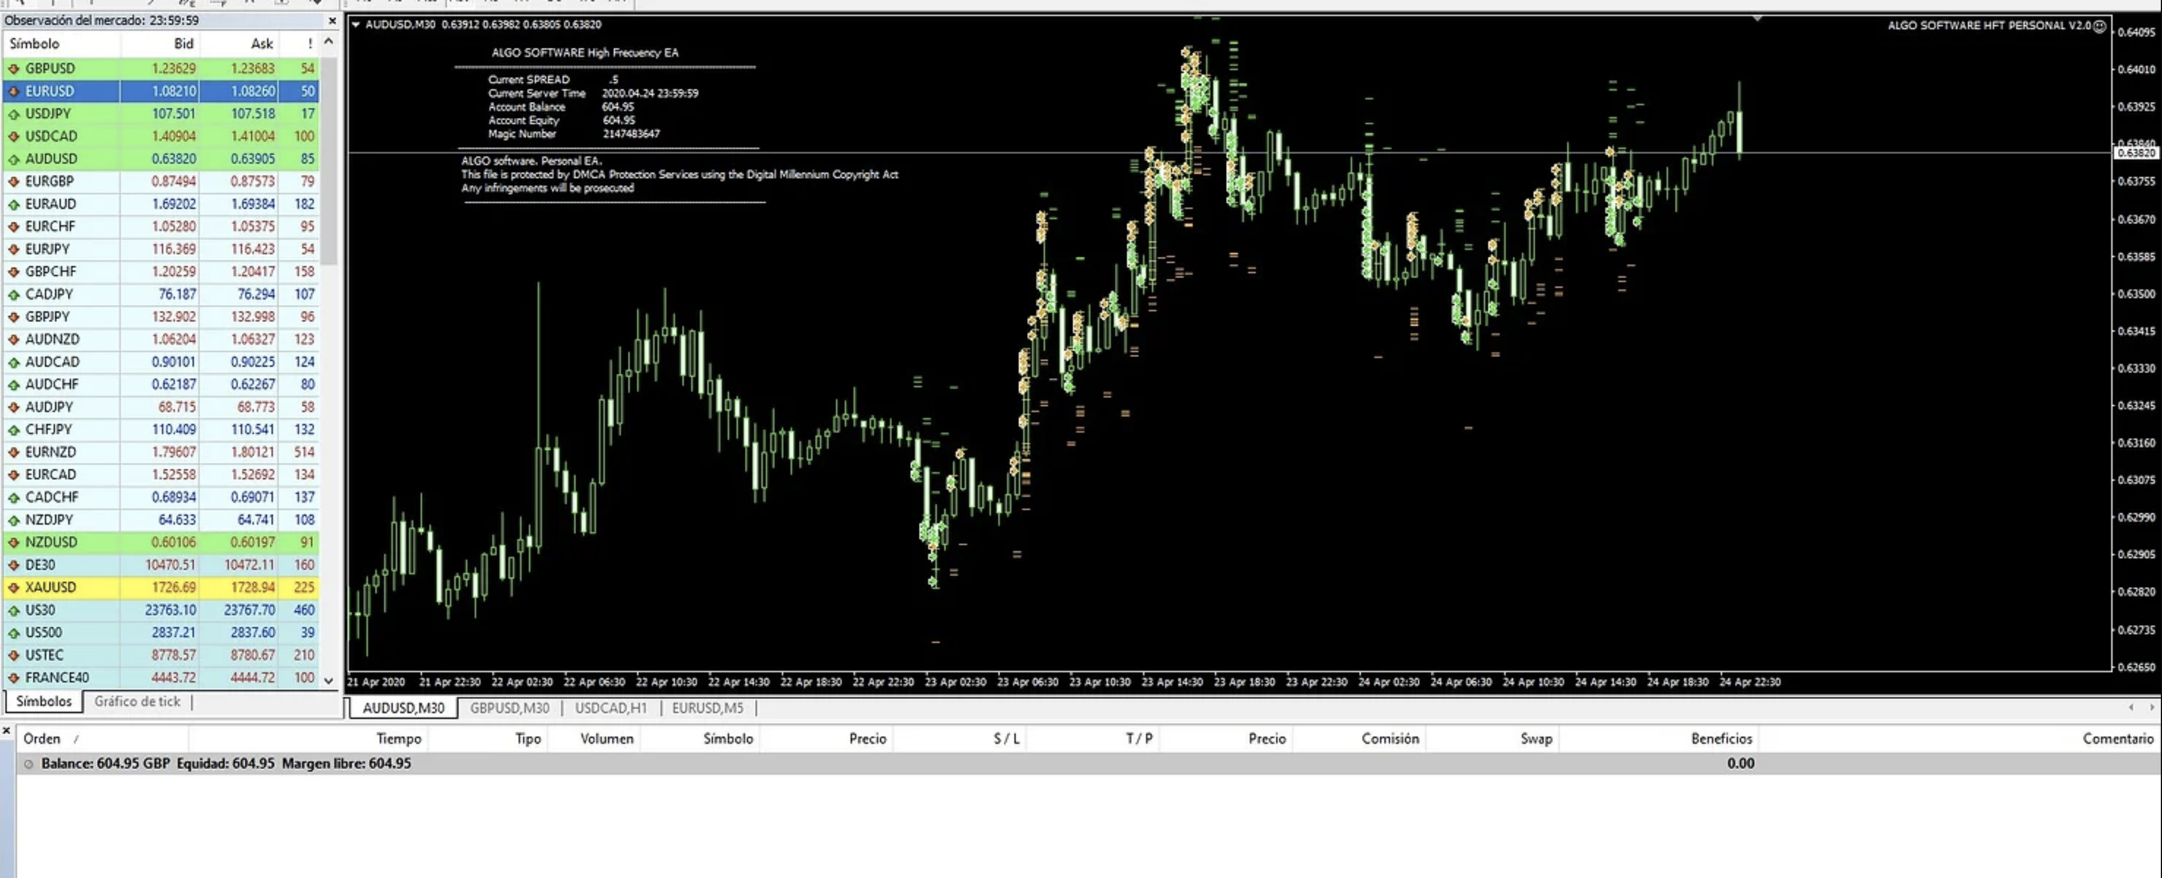The image size is (2162, 878).
Task: Click the Comisión column header
Action: [x=1359, y=739]
